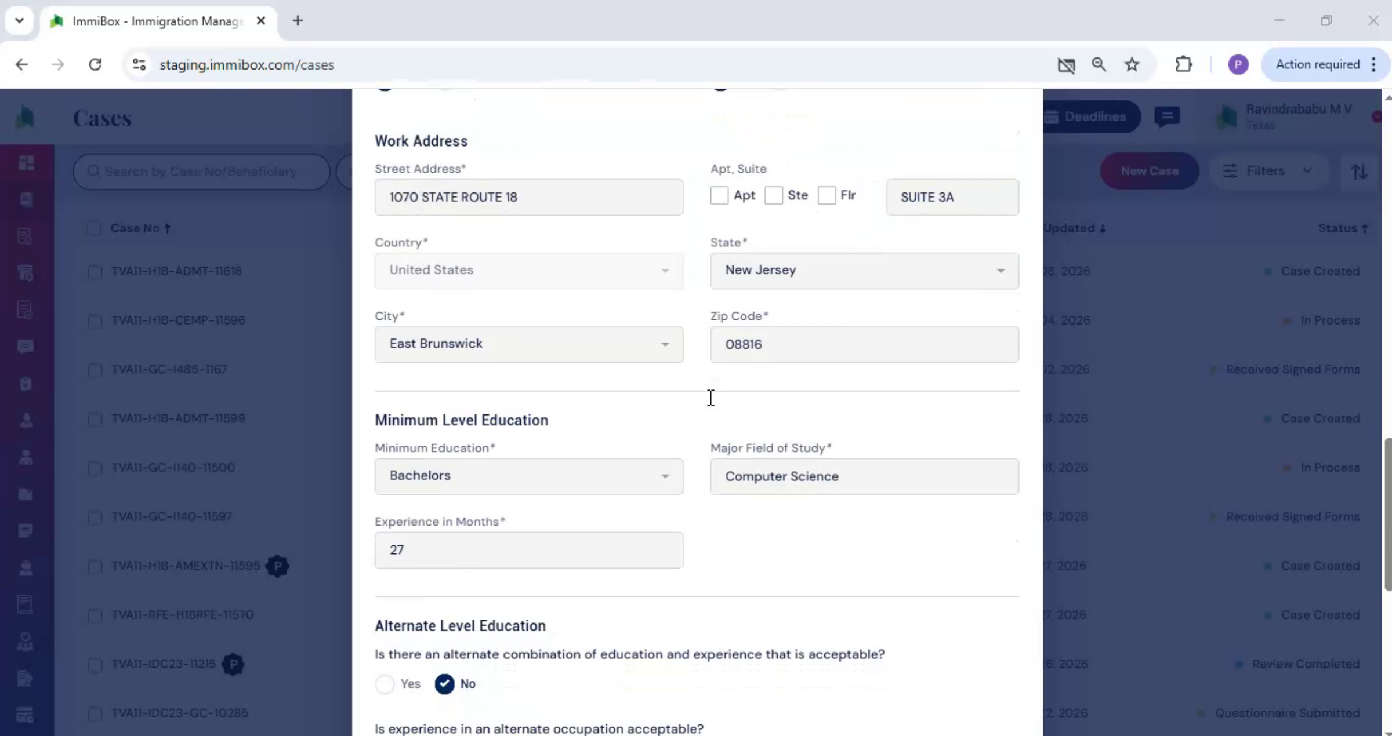Tick checkbox for case TVAII-H1B-CEMP-11596
Screen dimensions: 1392x736
95,320
